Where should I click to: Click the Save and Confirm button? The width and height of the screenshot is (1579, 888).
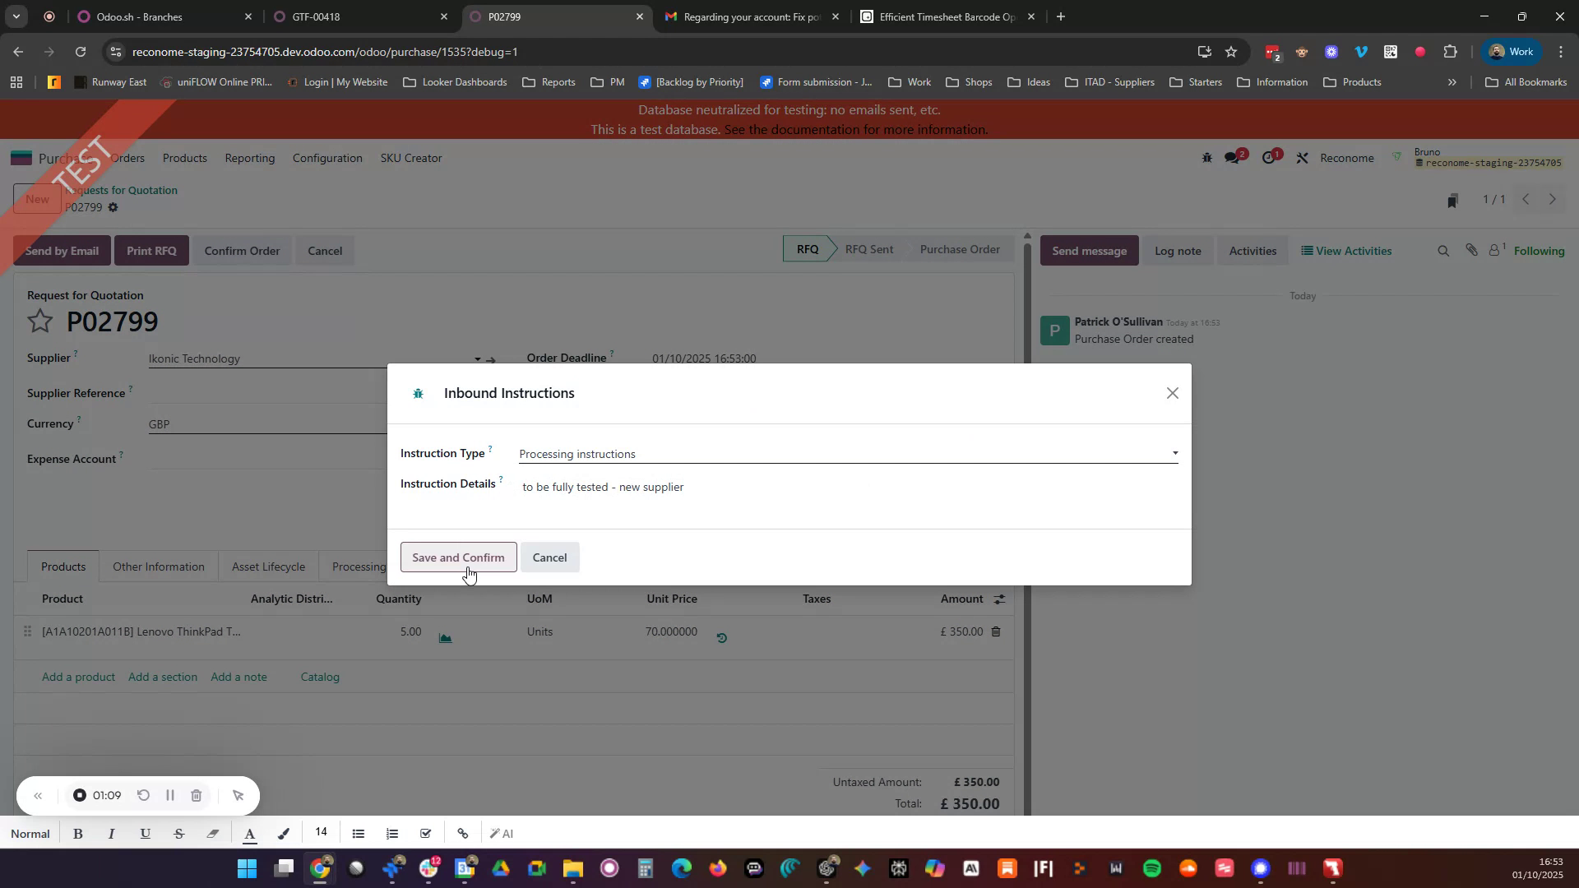458,557
